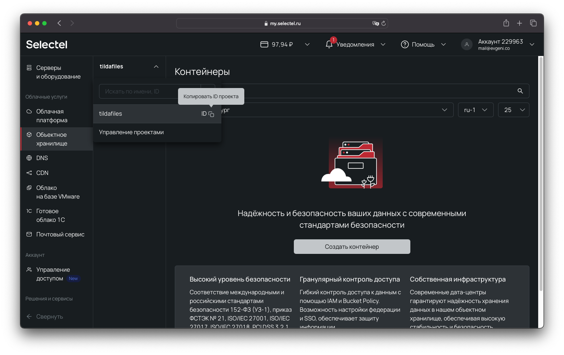Open Управление проектами menu entry

(x=157, y=132)
